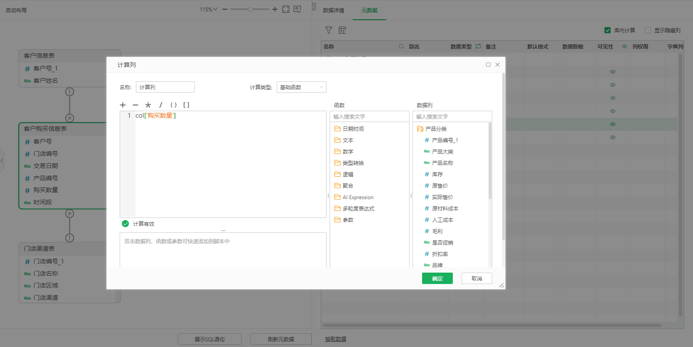
Task: Select 产品大类 text column
Action: click(439, 151)
